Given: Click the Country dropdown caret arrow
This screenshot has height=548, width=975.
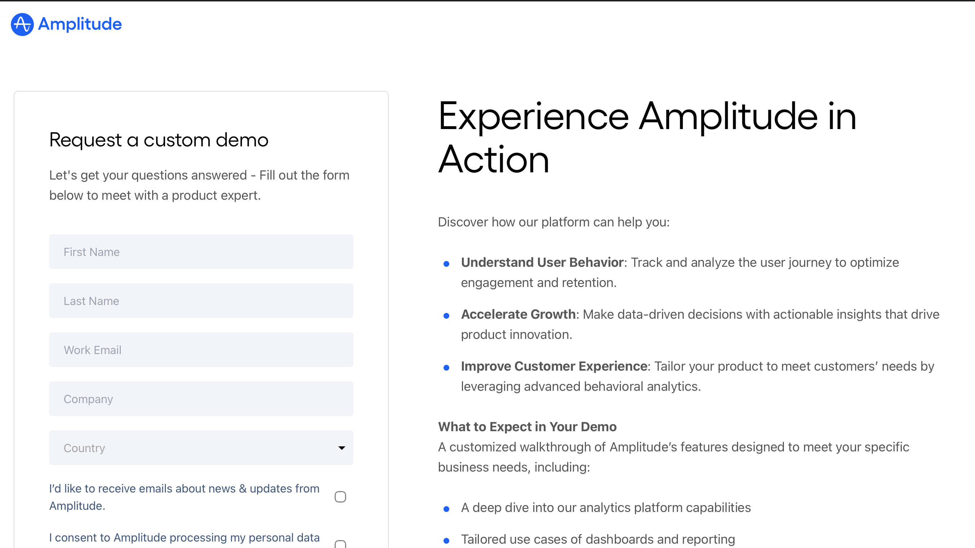Looking at the screenshot, I should tap(341, 448).
